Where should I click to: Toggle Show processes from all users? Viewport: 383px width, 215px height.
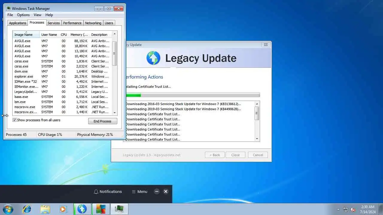pos(14,120)
